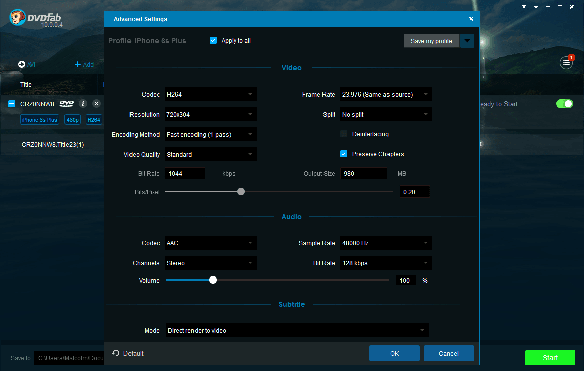Click the OK button
The height and width of the screenshot is (371, 584).
394,353
